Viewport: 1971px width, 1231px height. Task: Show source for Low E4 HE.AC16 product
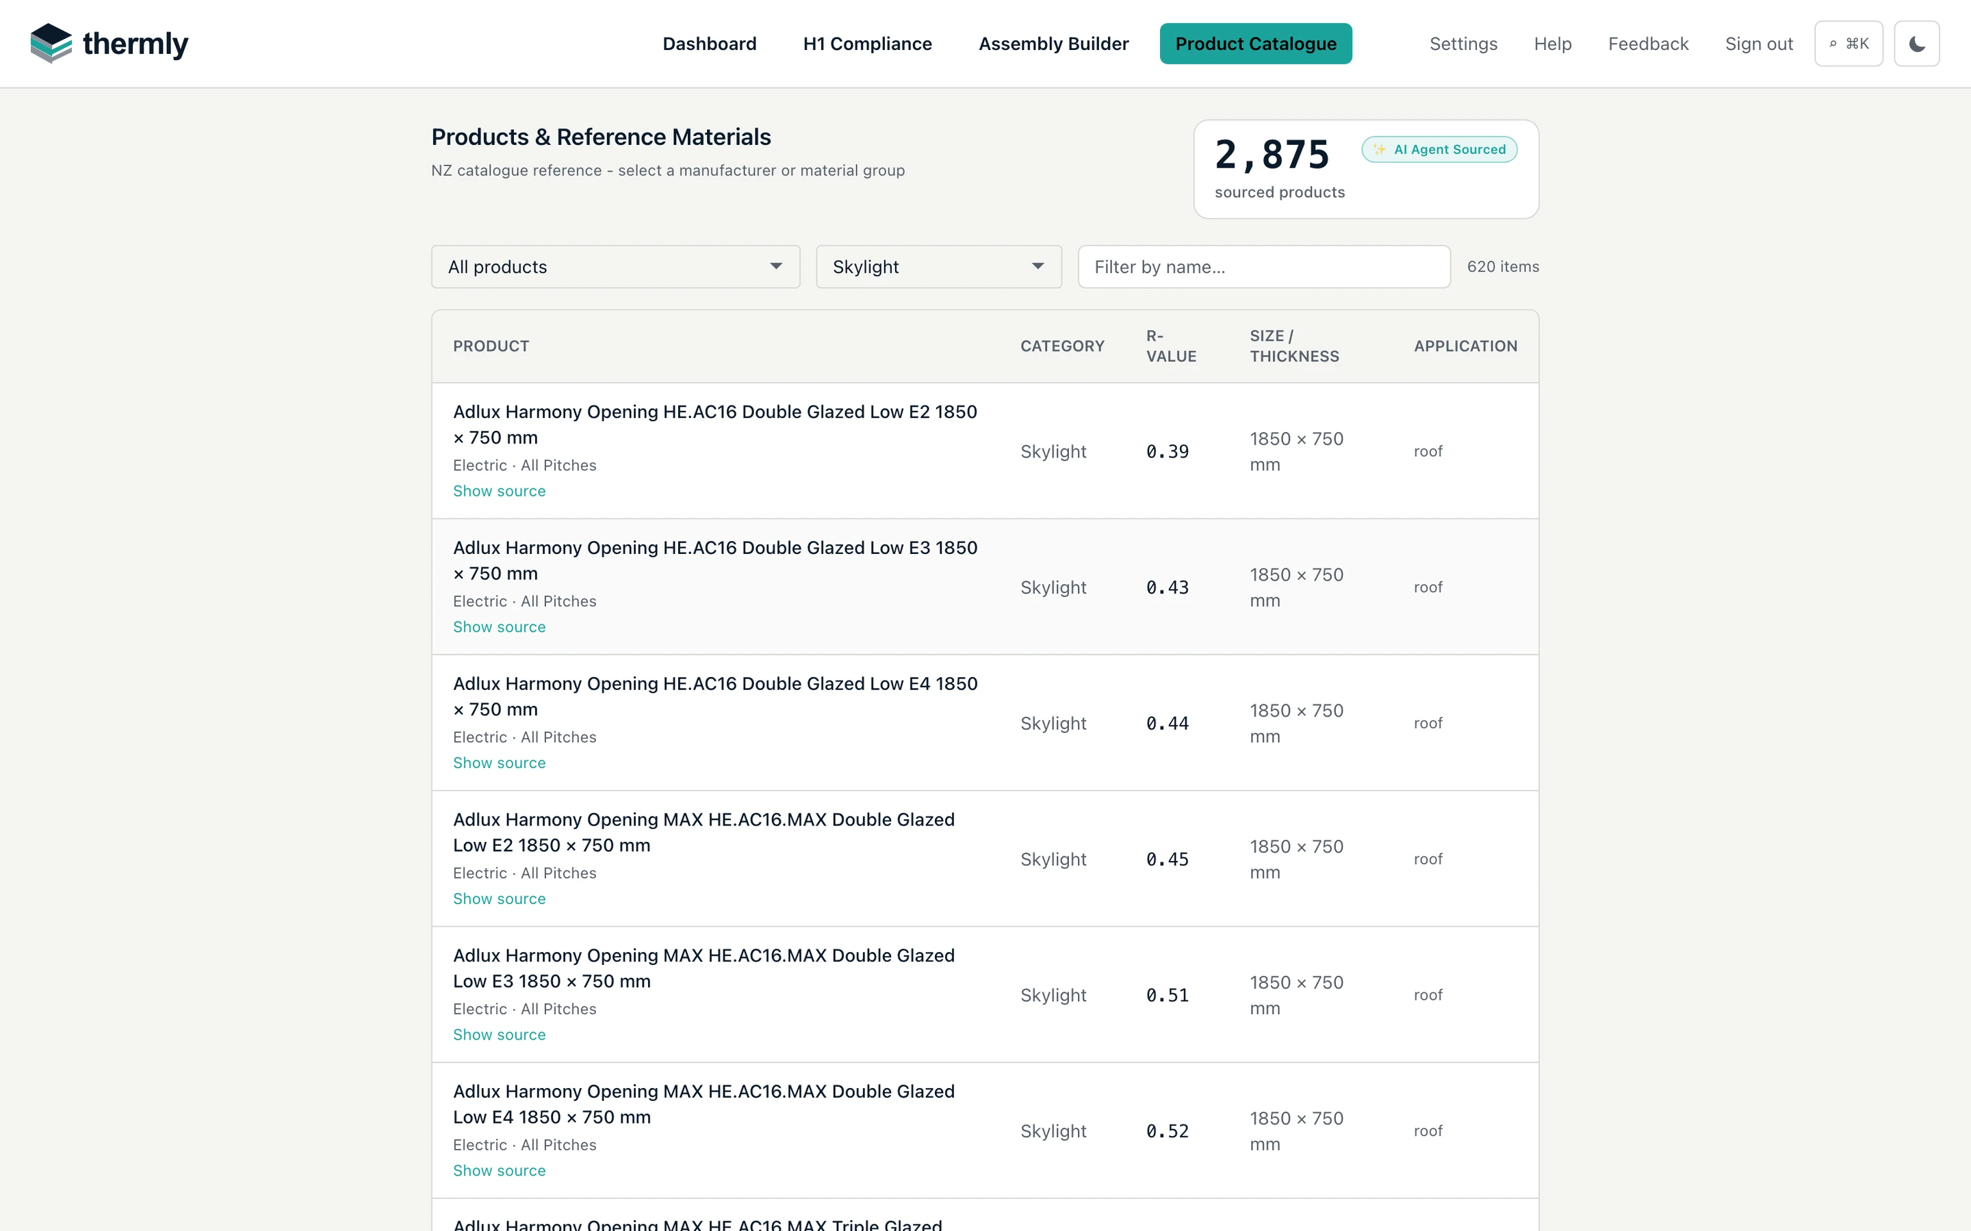click(500, 763)
